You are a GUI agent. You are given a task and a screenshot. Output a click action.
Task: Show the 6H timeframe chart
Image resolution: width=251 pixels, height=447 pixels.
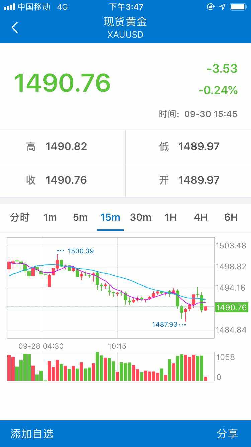click(231, 217)
